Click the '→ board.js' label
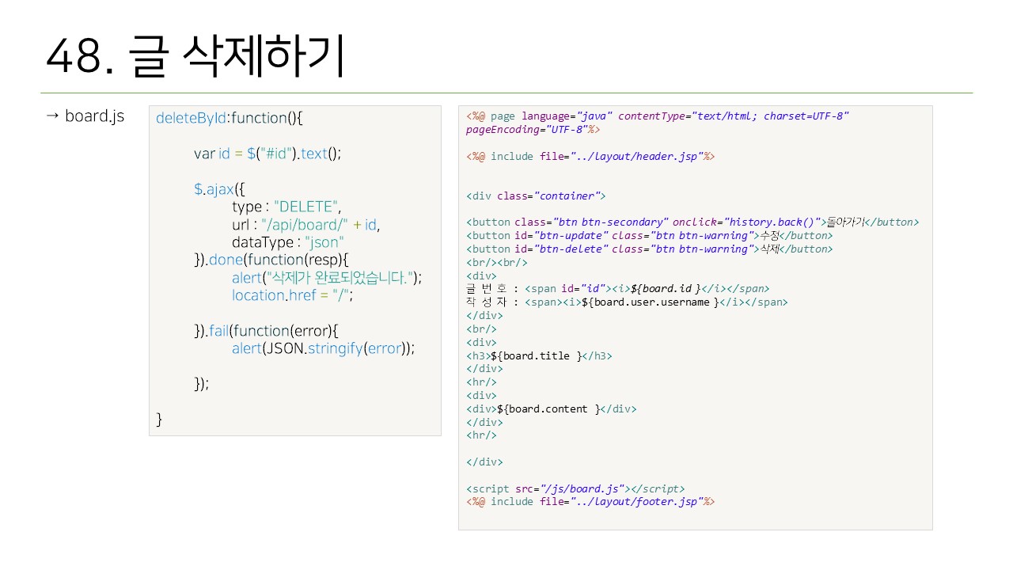This screenshot has height=570, width=1013. coord(85,116)
